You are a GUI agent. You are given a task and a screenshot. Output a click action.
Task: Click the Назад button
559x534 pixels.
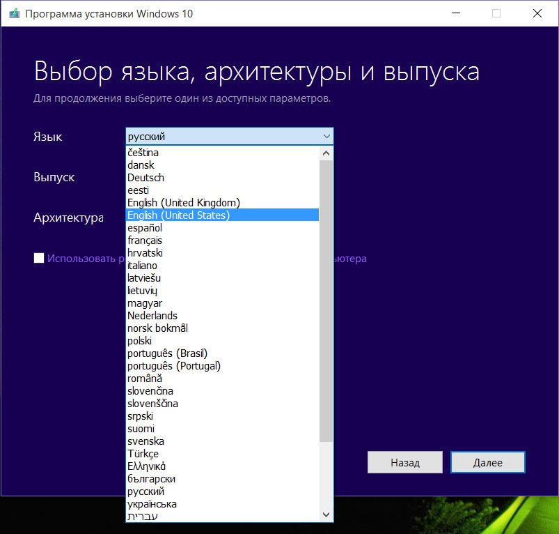pos(405,463)
